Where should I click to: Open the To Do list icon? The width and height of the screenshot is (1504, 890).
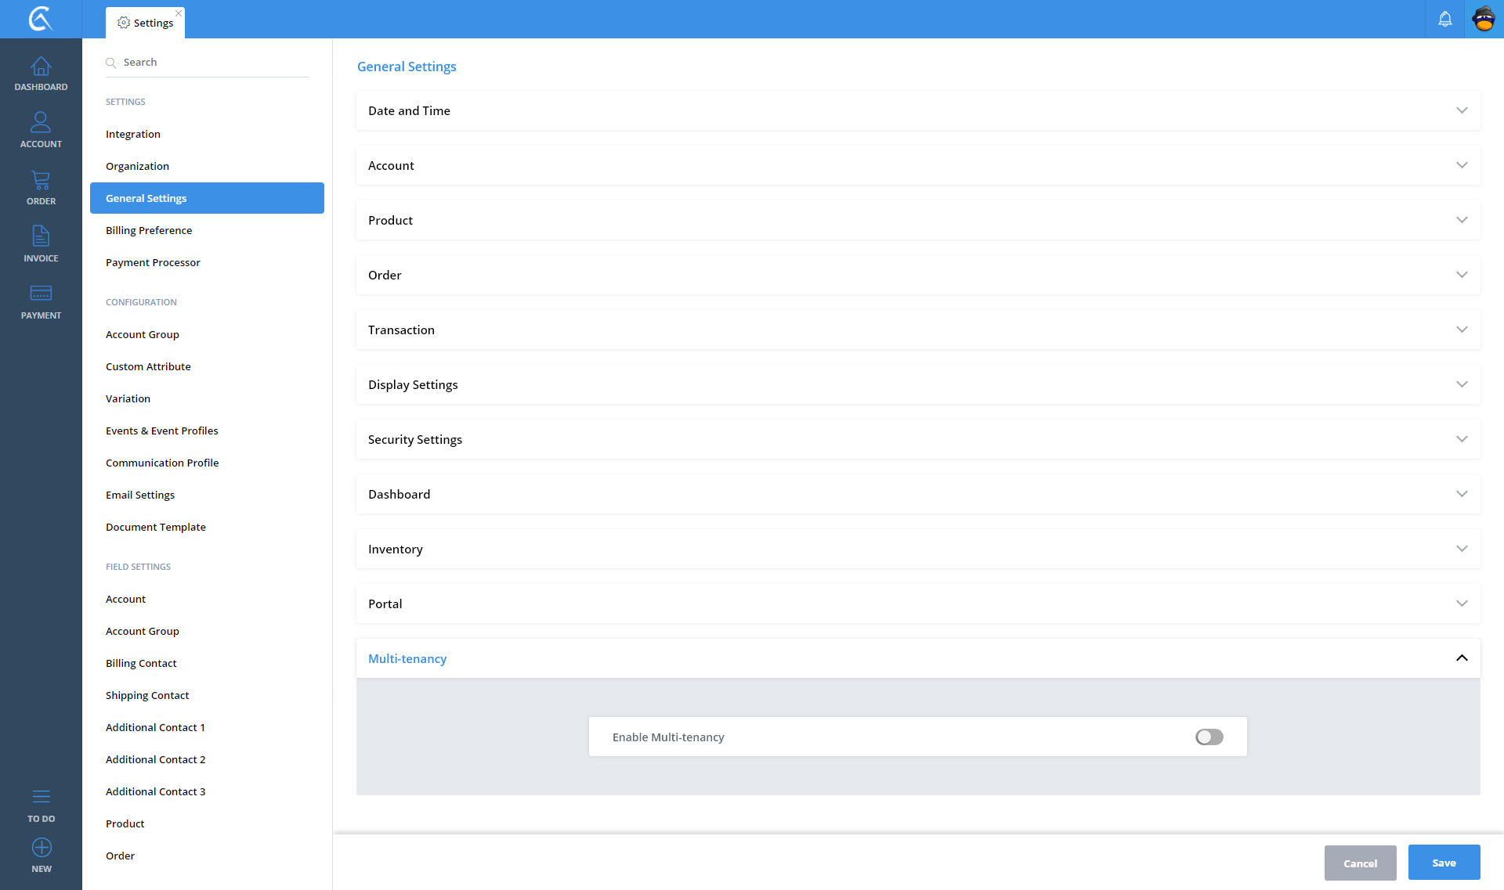[41, 798]
